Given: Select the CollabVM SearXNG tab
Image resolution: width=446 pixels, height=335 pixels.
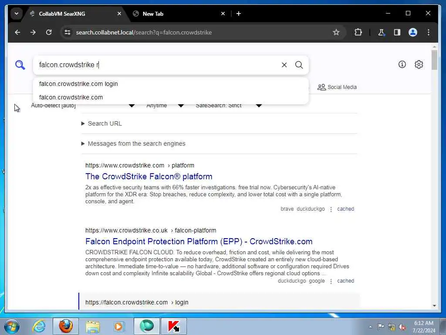Looking at the screenshot, I should click(x=75, y=14).
